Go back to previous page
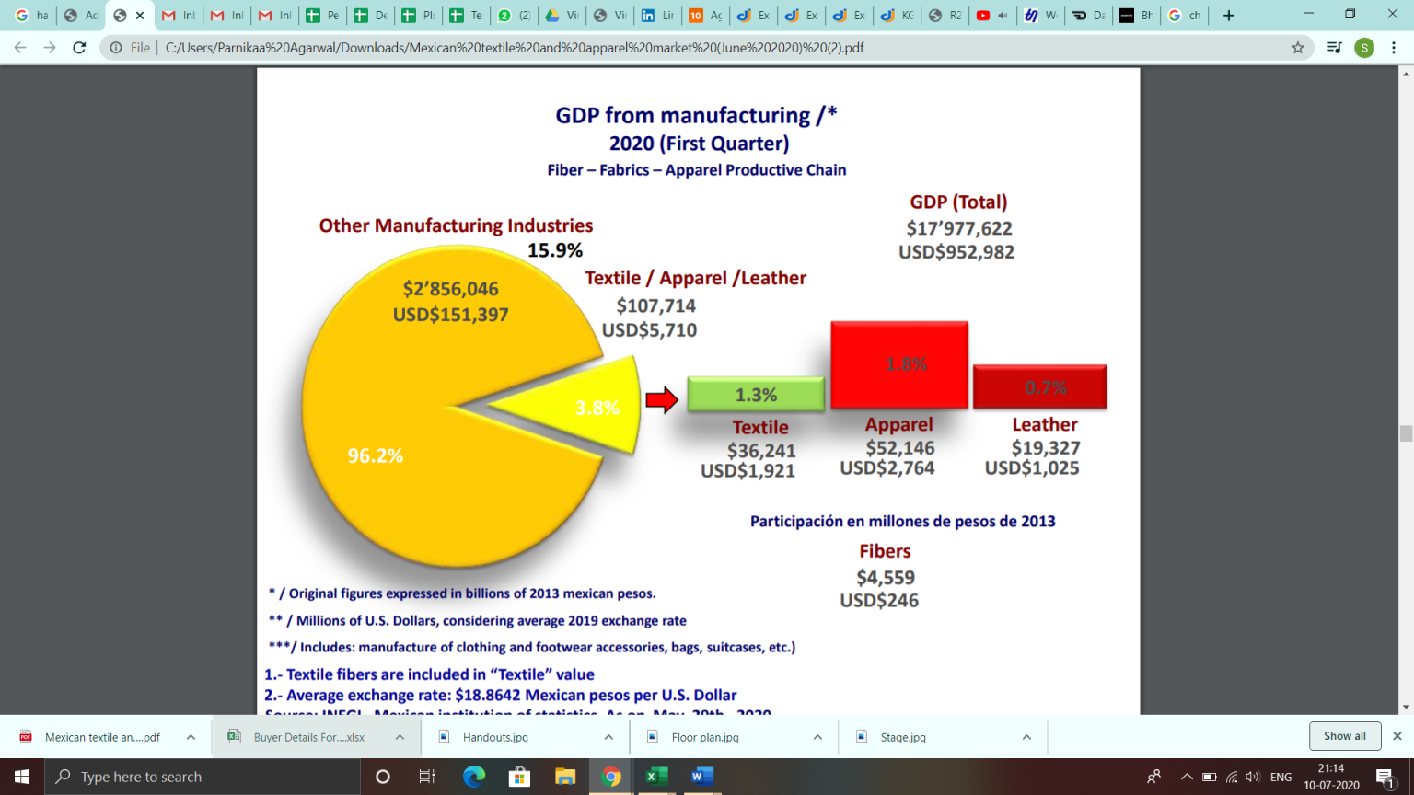1414x795 pixels. [x=20, y=48]
